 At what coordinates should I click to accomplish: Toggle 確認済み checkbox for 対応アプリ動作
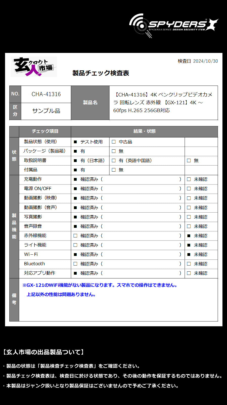[x=75, y=273]
